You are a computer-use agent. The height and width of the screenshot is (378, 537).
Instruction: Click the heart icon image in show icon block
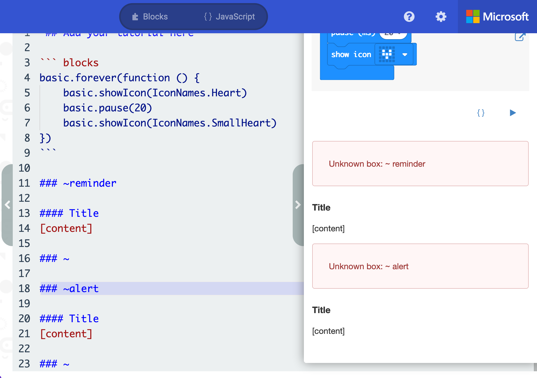pos(387,54)
